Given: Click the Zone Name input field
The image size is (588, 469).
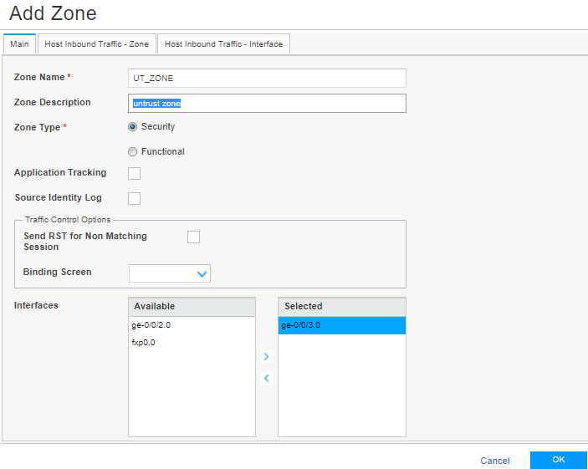Looking at the screenshot, I should (x=267, y=78).
